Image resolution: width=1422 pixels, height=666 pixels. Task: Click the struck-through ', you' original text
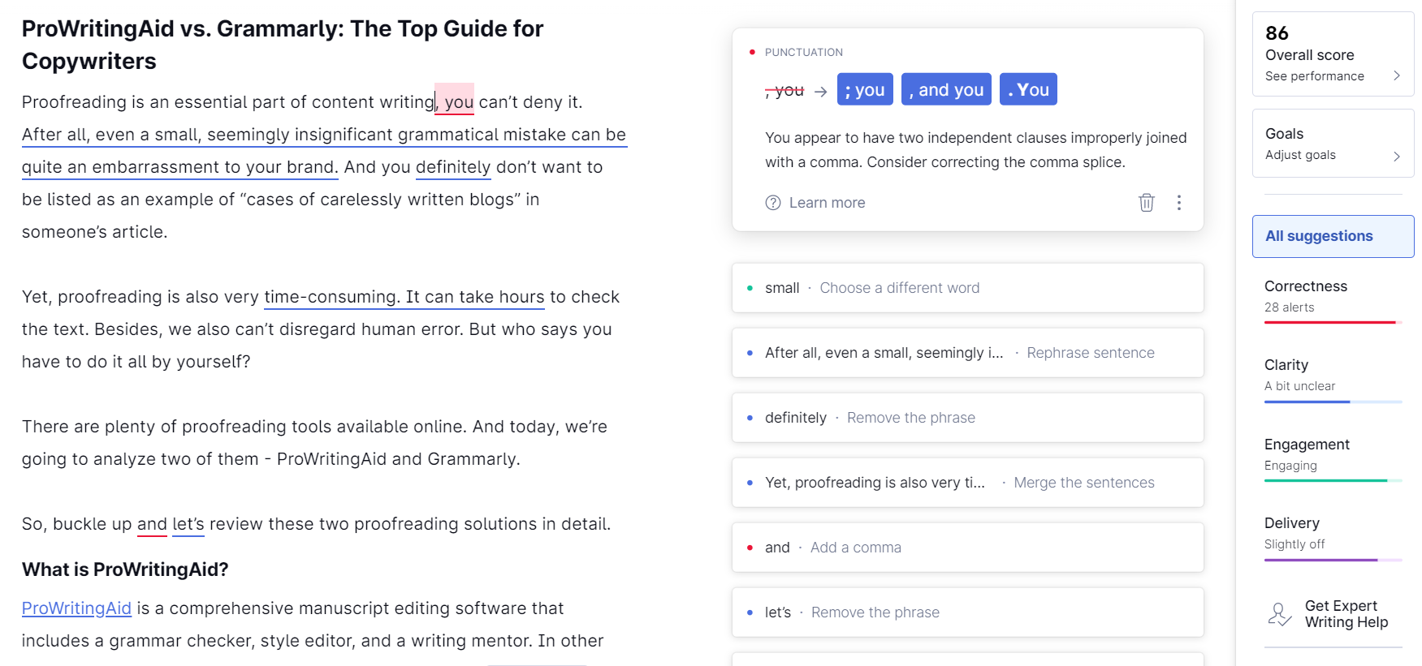coord(784,90)
